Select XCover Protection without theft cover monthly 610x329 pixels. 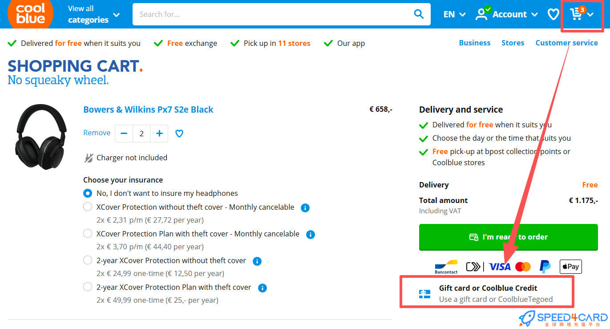[x=88, y=207]
